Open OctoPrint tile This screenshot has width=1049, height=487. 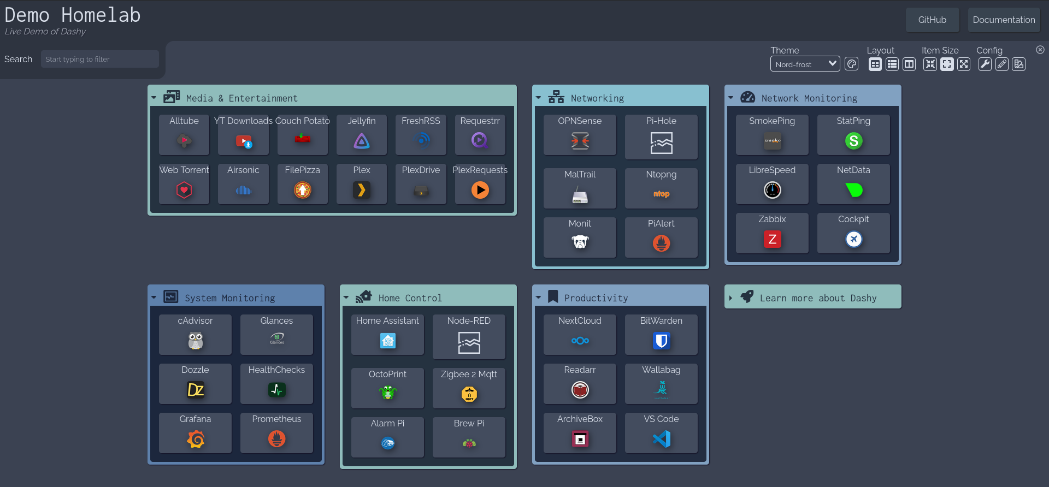click(387, 388)
